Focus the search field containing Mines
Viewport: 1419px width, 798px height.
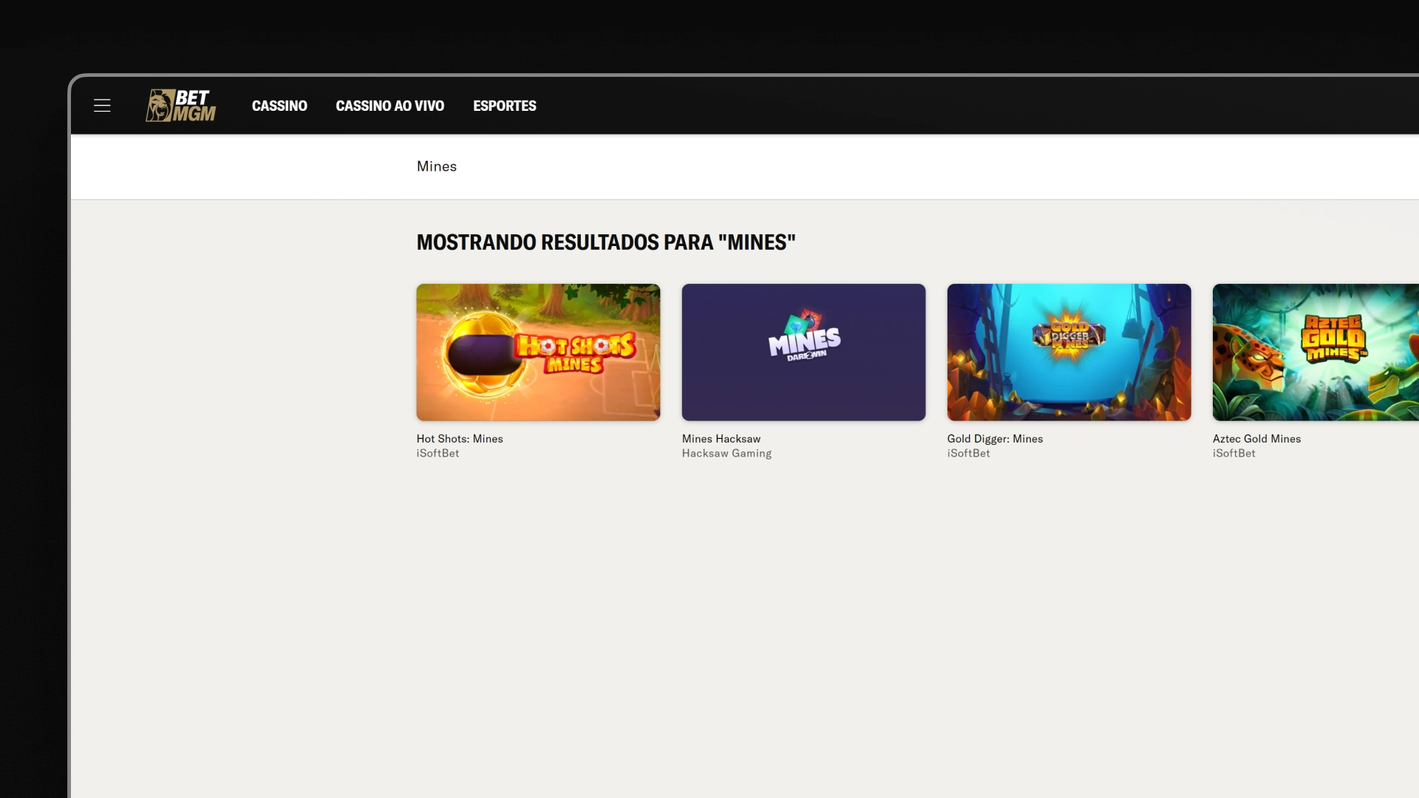pos(665,166)
